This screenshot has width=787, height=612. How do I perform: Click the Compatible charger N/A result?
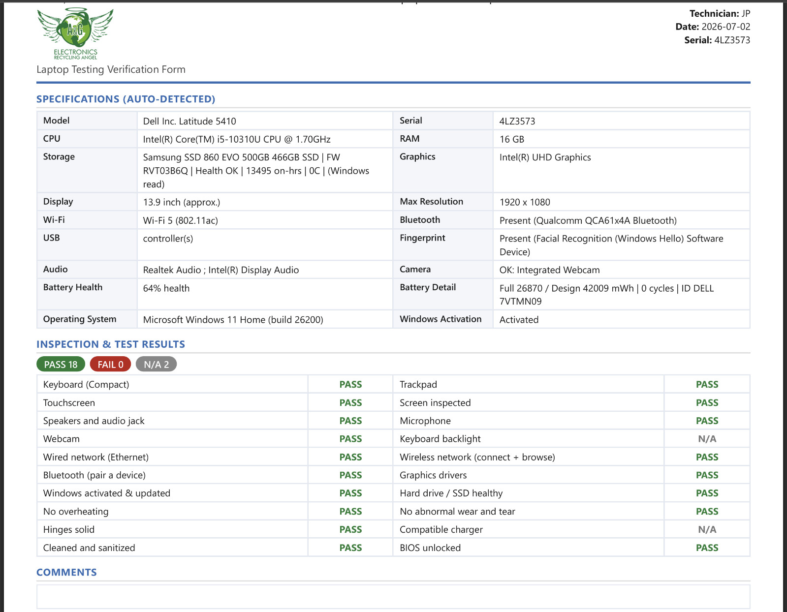[707, 530]
